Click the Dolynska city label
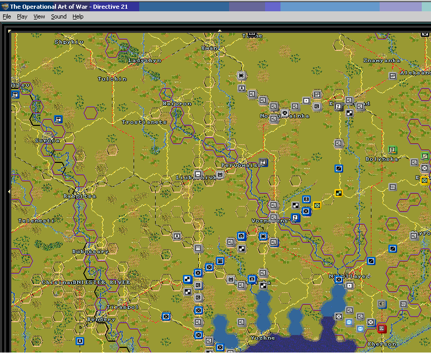Viewport: 431px width, 353px height. pos(382,159)
